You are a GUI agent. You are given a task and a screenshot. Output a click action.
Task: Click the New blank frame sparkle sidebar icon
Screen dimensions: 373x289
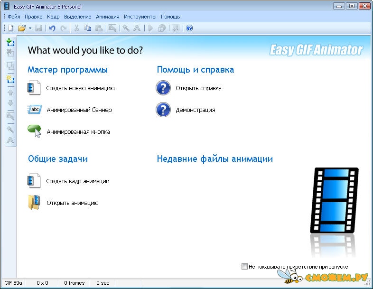pyautogui.click(x=10, y=79)
